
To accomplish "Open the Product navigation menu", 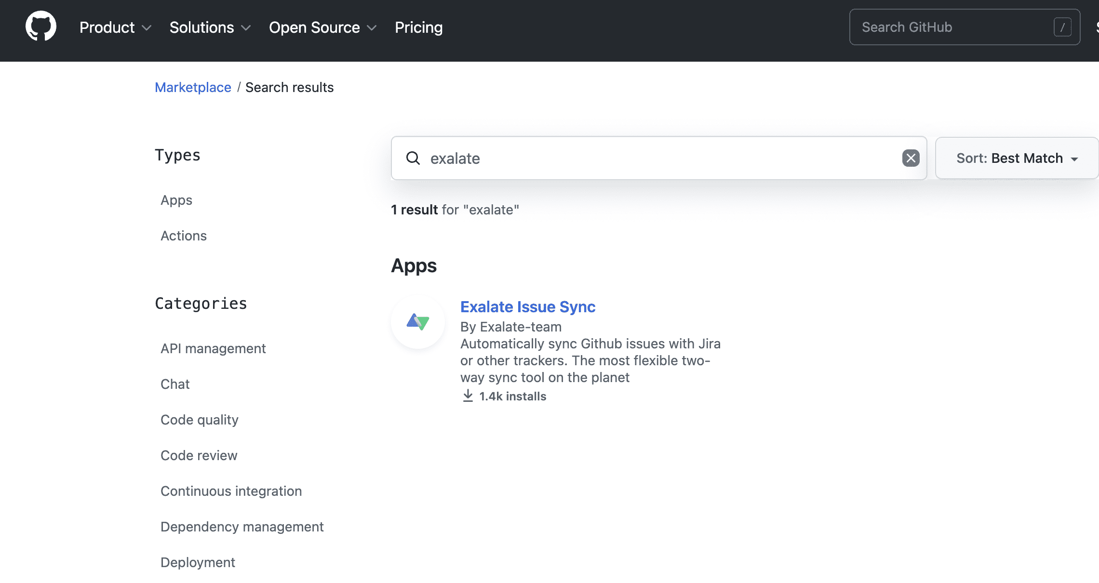I will tap(107, 27).
